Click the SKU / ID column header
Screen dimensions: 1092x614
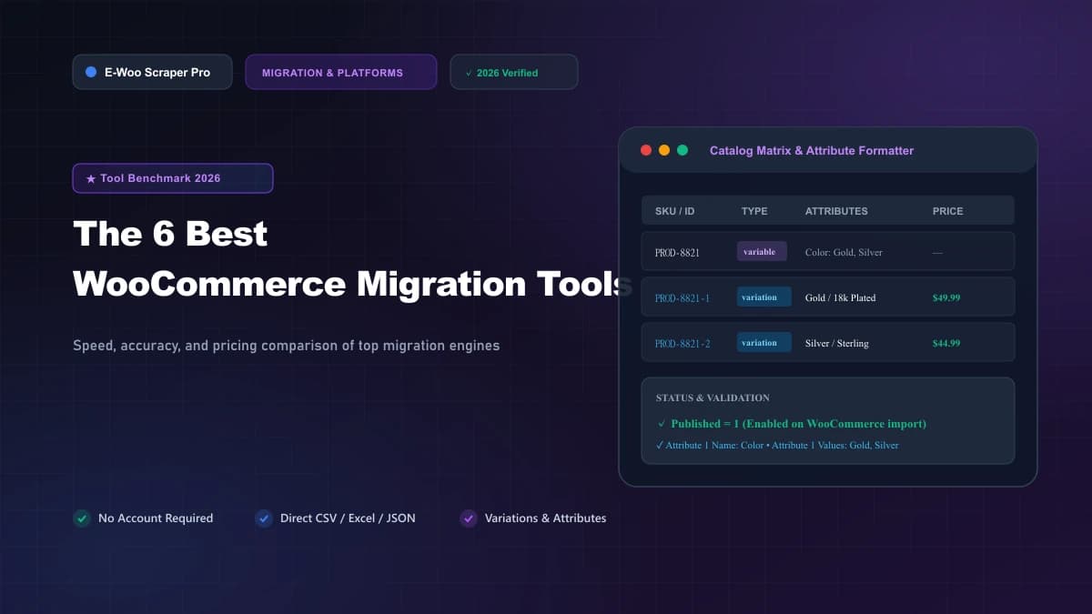[674, 211]
